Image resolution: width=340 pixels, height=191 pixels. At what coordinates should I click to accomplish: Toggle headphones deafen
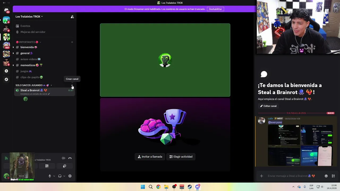coord(60,176)
